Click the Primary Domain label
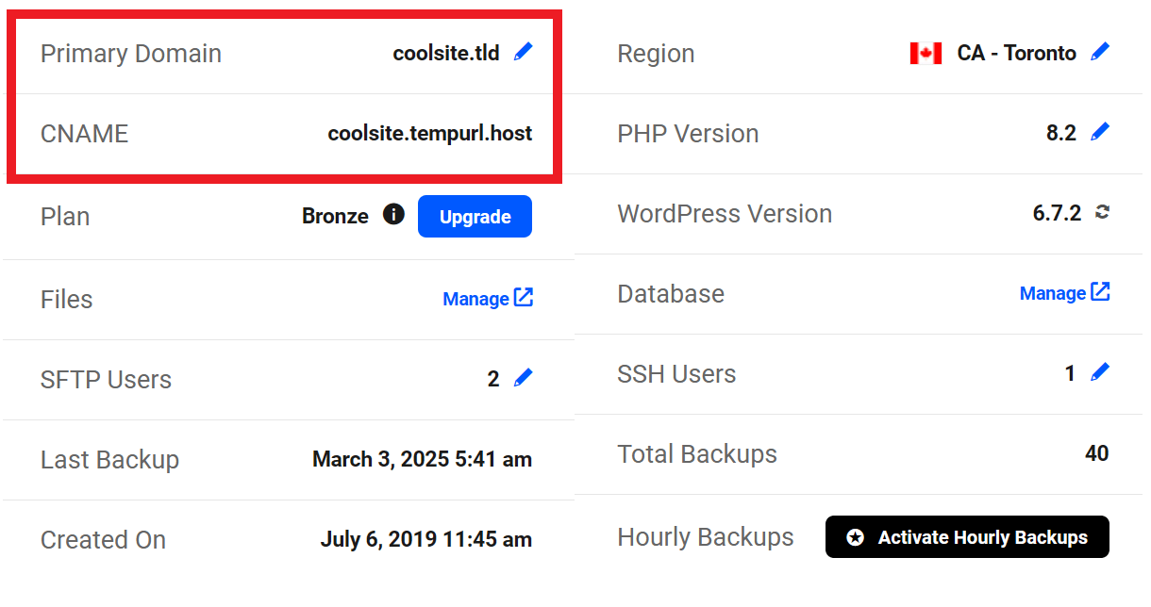Image resolution: width=1151 pixels, height=607 pixels. coord(131,54)
